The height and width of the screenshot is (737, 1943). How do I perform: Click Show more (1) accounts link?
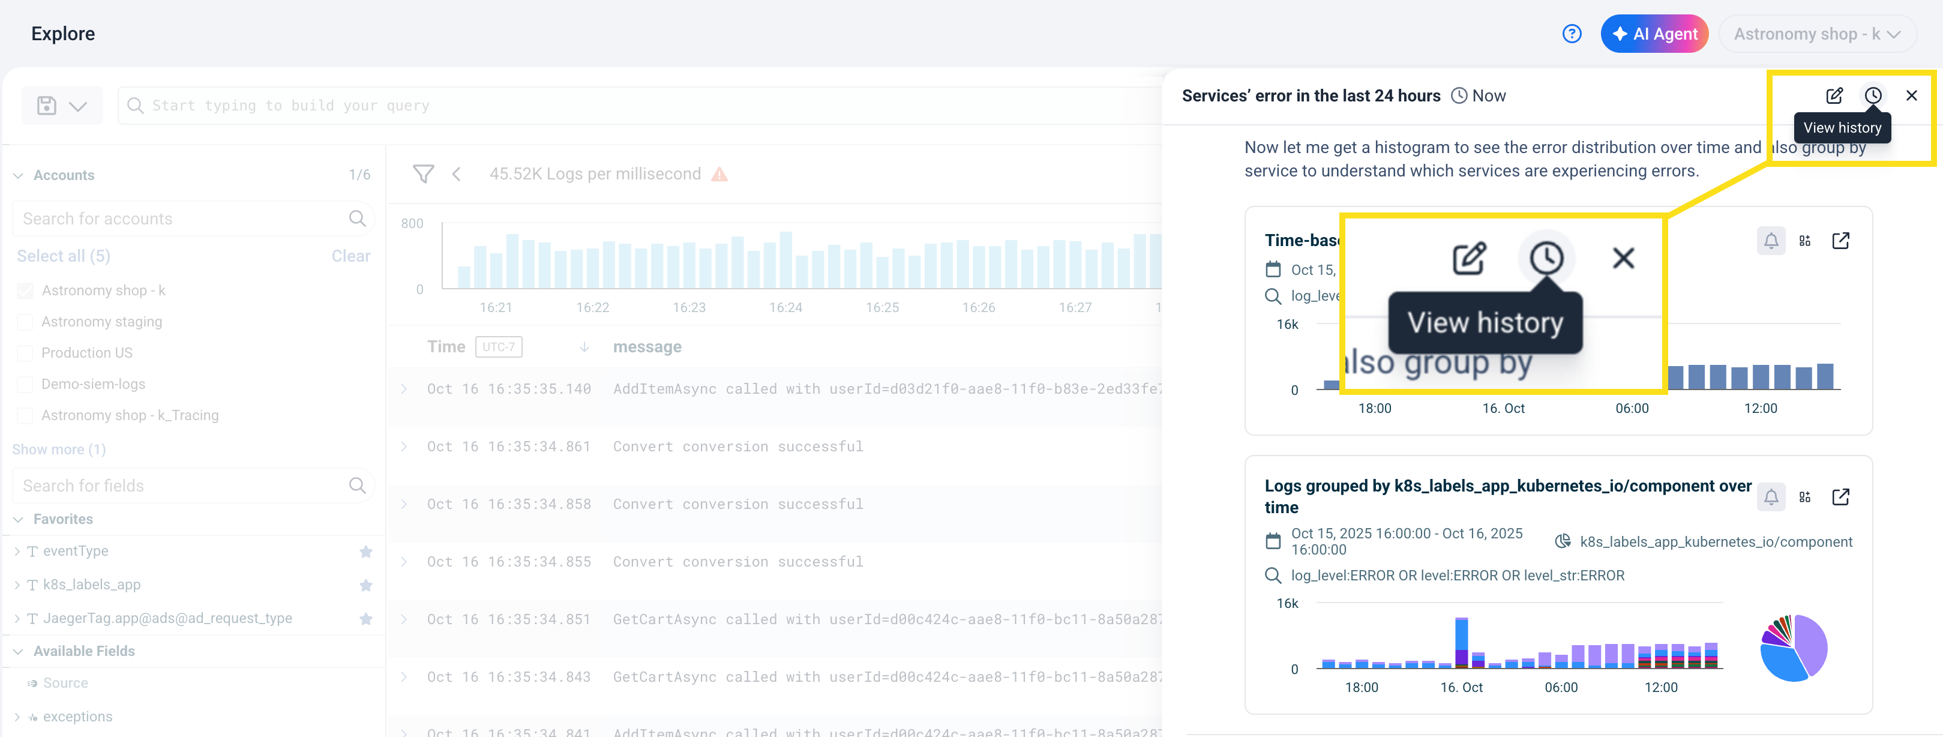click(59, 450)
